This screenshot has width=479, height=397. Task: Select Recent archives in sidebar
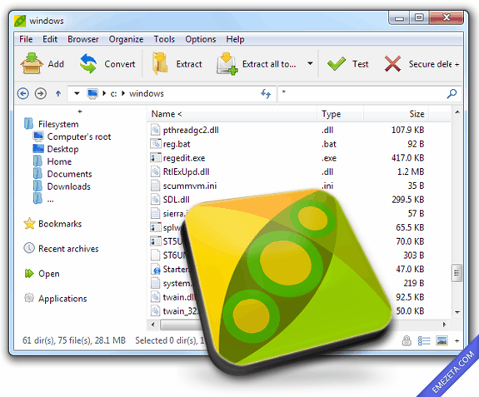click(68, 249)
